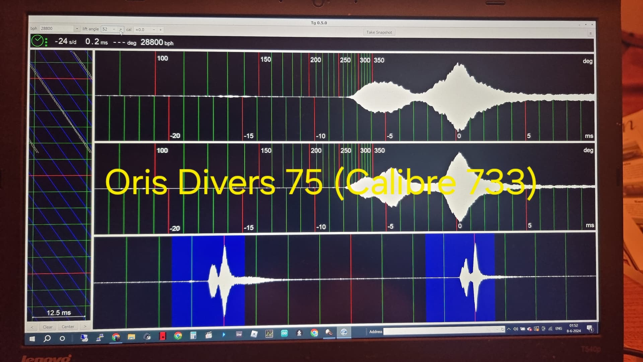Click the Clear button under paper strip
The width and height of the screenshot is (643, 362).
[48, 327]
